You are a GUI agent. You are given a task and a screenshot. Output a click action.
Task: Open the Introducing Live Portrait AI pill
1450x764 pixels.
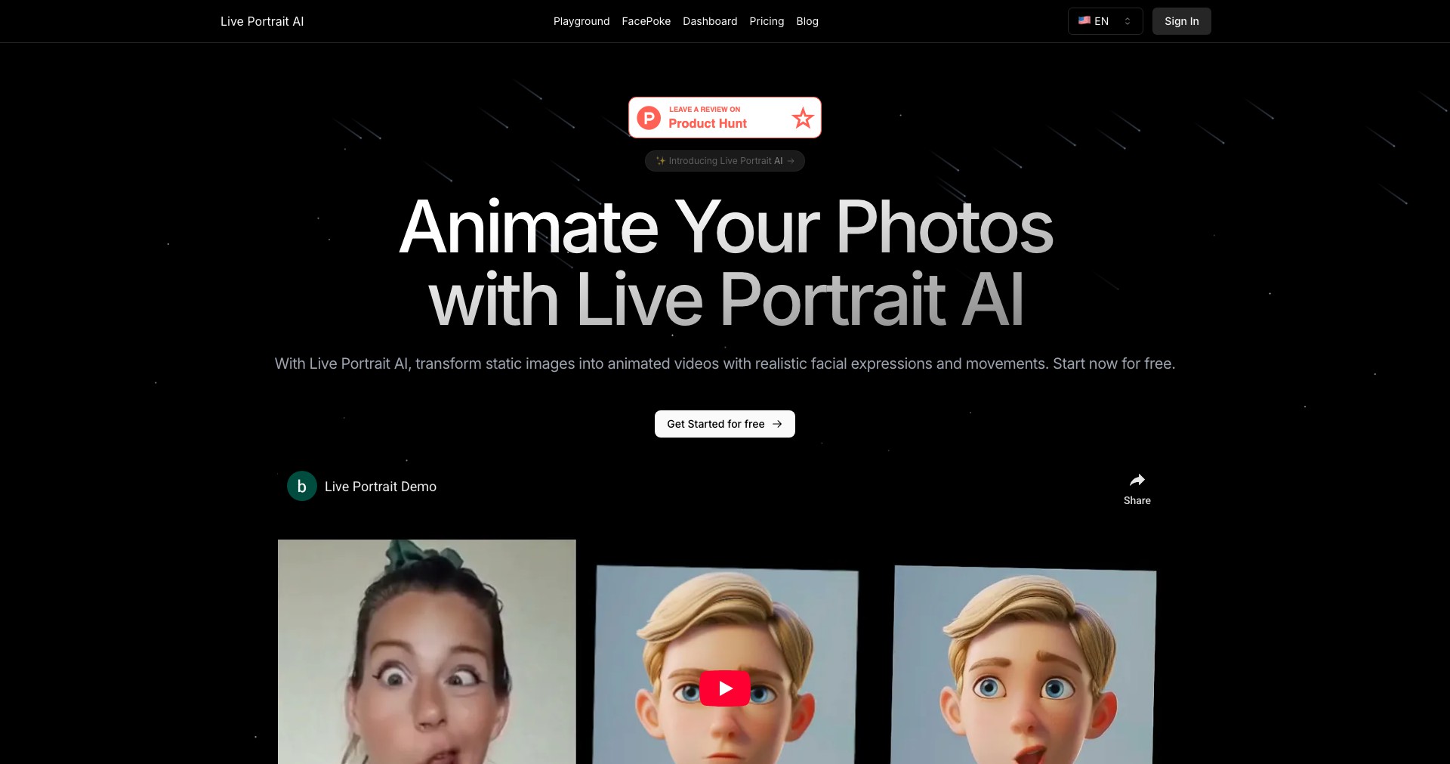tap(725, 161)
